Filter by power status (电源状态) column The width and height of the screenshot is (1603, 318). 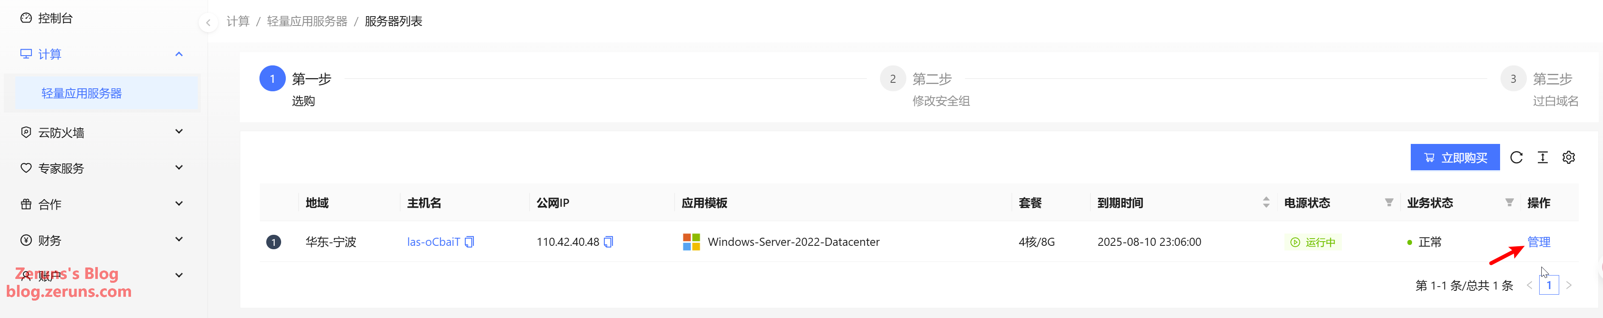(1389, 203)
